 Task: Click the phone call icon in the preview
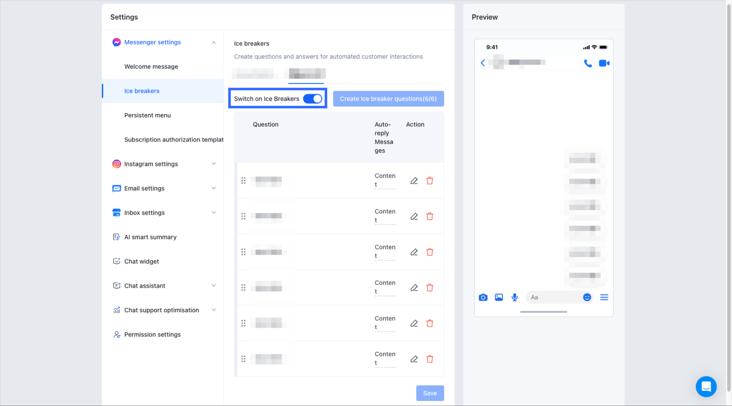pos(588,63)
